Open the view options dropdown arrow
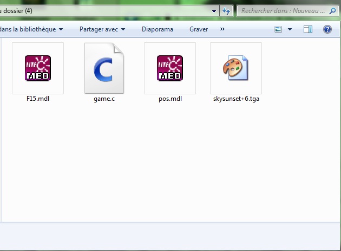Screen dimensions: 341x251 click(290, 29)
